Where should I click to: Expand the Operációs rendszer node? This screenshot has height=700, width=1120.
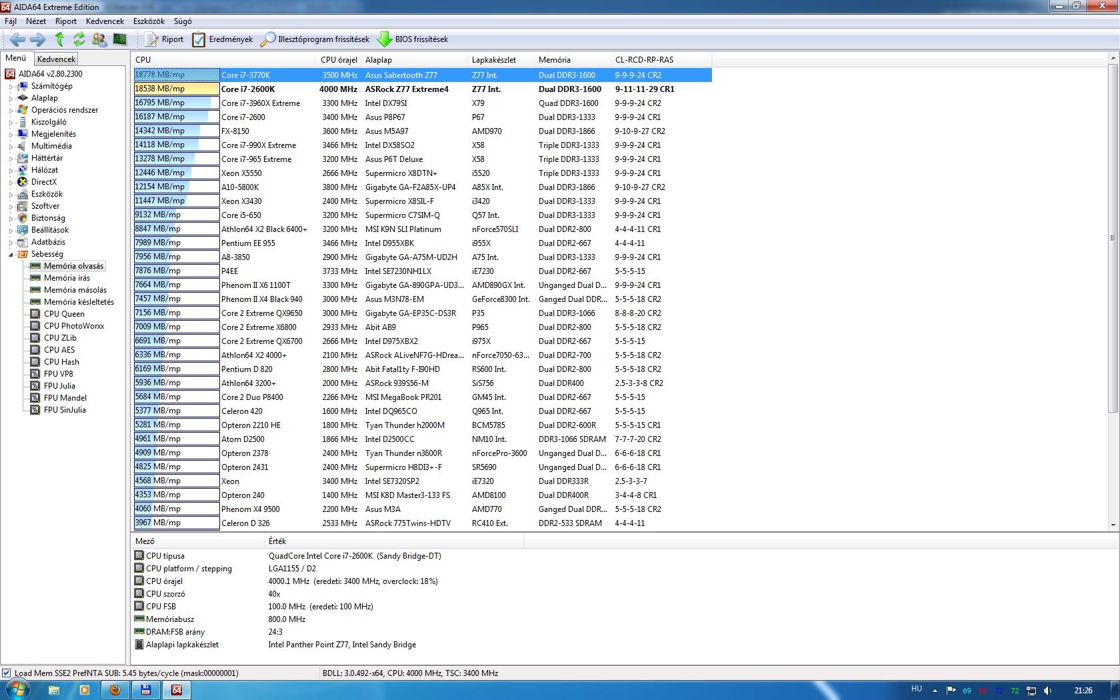tap(11, 111)
